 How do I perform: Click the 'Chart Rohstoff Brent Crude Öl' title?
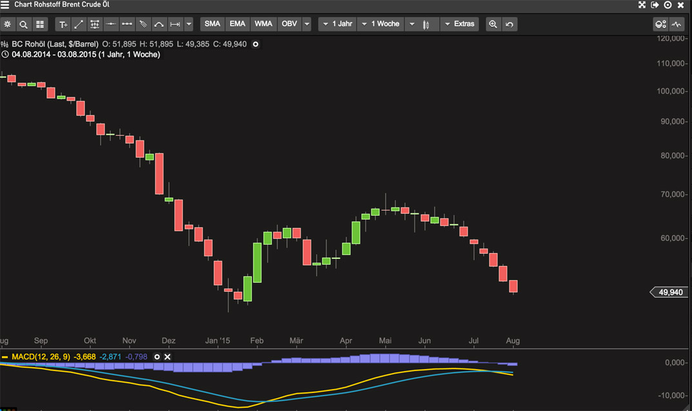[62, 5]
